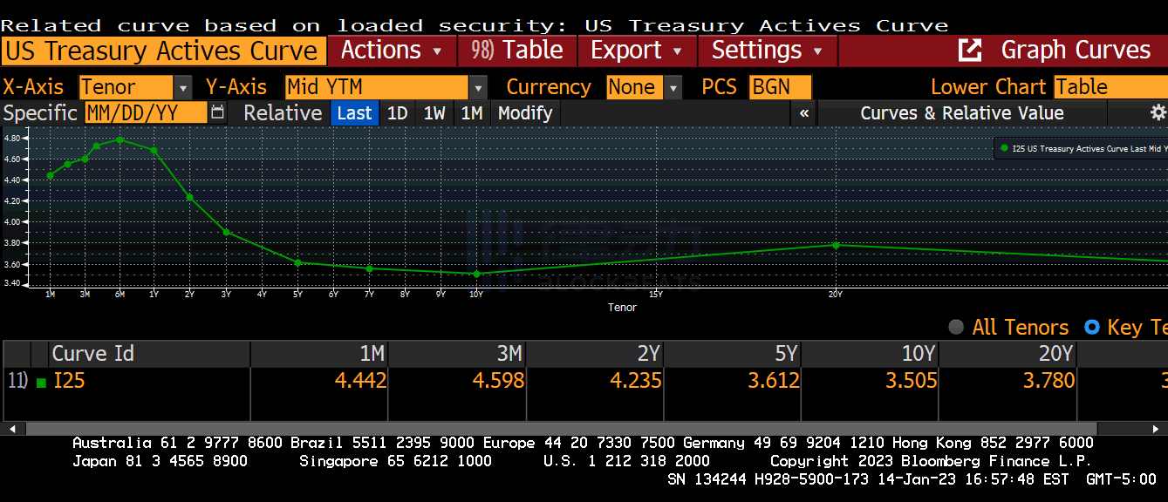Screen dimensions: 1168x502
Task: Click the 10Y column header
Action: pos(871,353)
